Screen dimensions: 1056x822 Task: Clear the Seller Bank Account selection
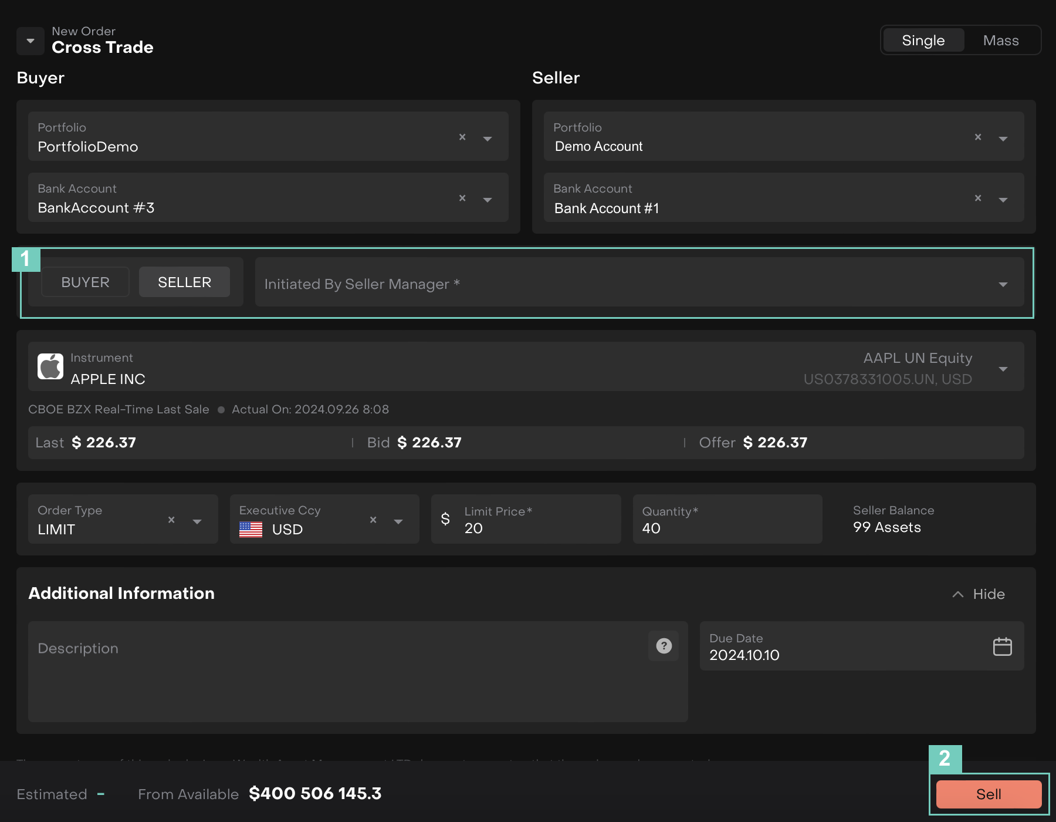pos(978,198)
